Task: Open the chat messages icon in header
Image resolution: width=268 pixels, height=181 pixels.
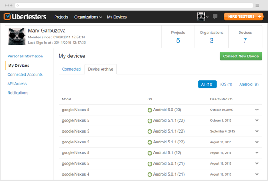Action: click(x=215, y=16)
